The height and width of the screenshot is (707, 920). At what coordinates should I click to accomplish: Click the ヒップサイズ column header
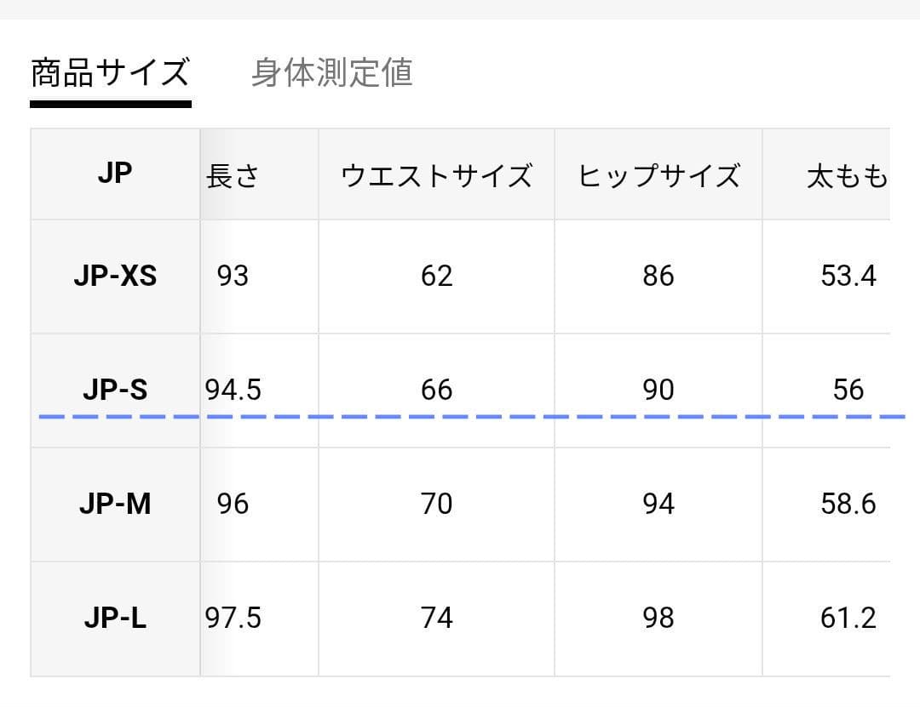(x=658, y=176)
